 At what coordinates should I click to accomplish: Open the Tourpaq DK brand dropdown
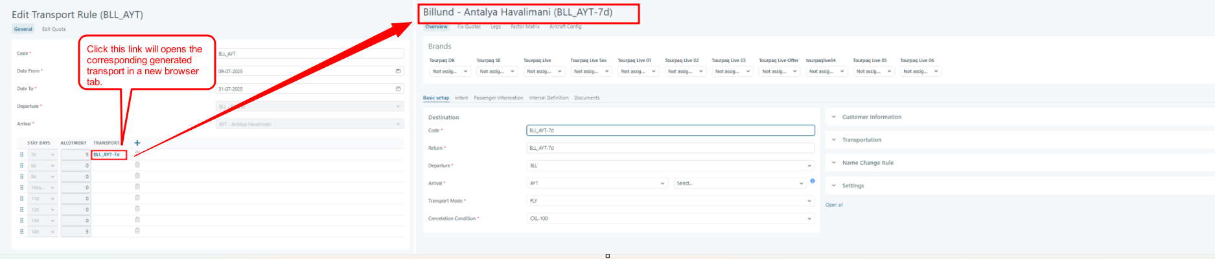click(448, 72)
